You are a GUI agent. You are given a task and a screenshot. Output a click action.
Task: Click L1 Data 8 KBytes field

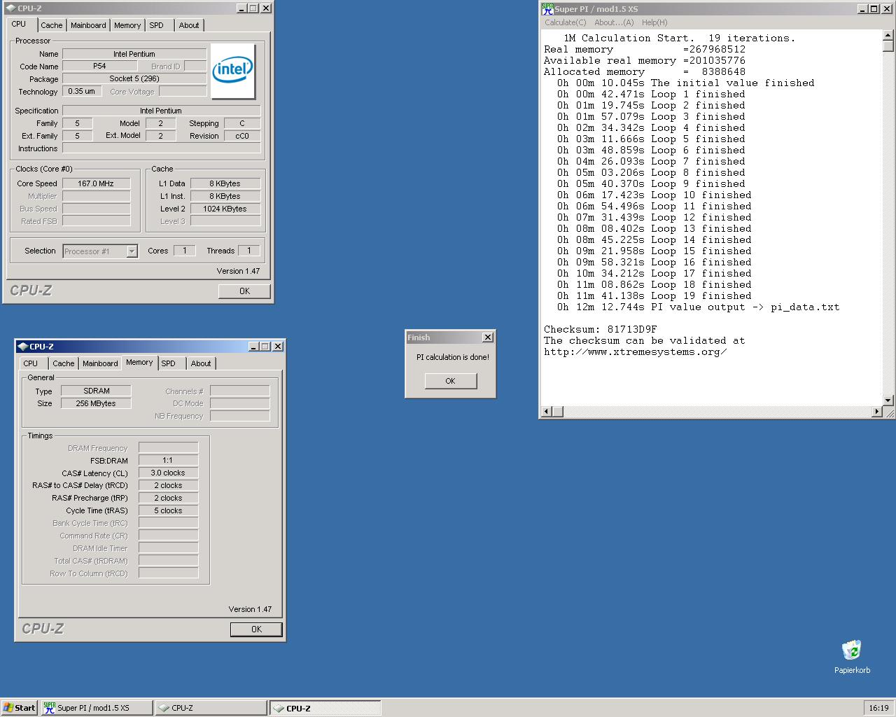point(225,183)
